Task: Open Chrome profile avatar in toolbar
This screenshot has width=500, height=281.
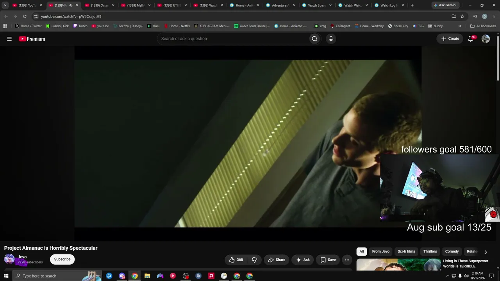Action: [x=484, y=16]
